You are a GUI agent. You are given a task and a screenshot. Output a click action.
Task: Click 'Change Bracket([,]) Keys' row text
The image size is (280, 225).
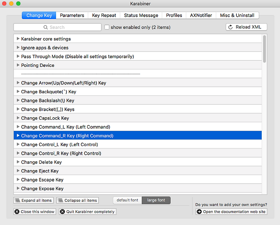[x=48, y=109]
